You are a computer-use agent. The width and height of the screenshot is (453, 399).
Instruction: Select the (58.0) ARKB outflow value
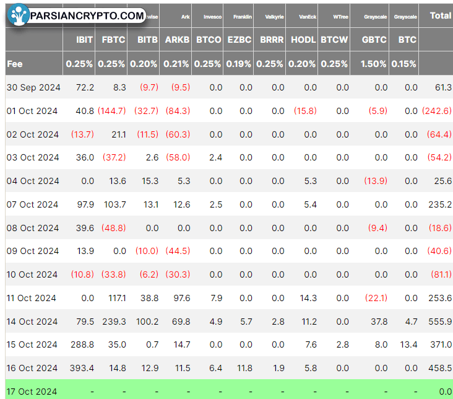tap(178, 158)
